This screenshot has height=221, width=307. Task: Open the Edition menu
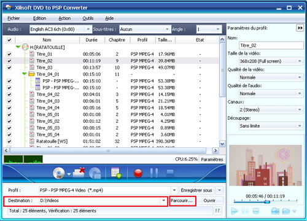click(x=39, y=18)
